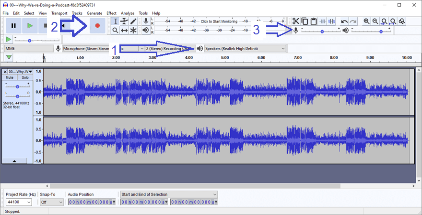
Task: Open the Snap-To Off dropdown
Action: coord(52,203)
